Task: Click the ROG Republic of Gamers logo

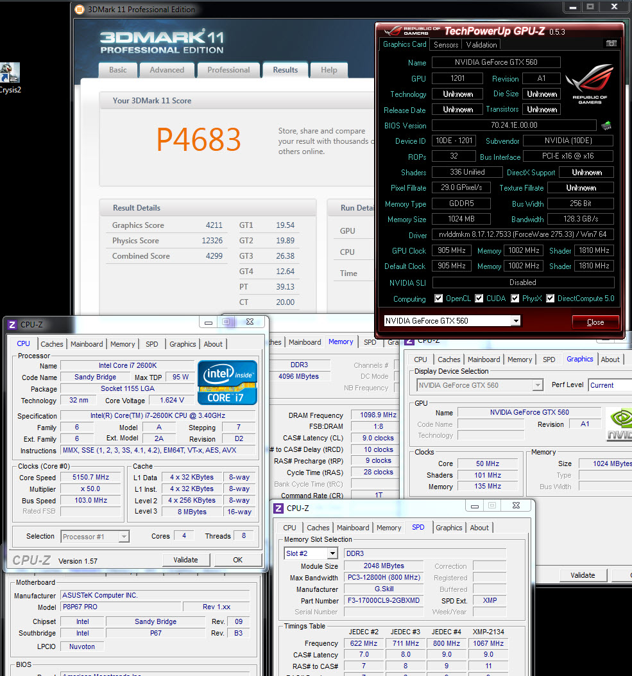Action: 590,83
